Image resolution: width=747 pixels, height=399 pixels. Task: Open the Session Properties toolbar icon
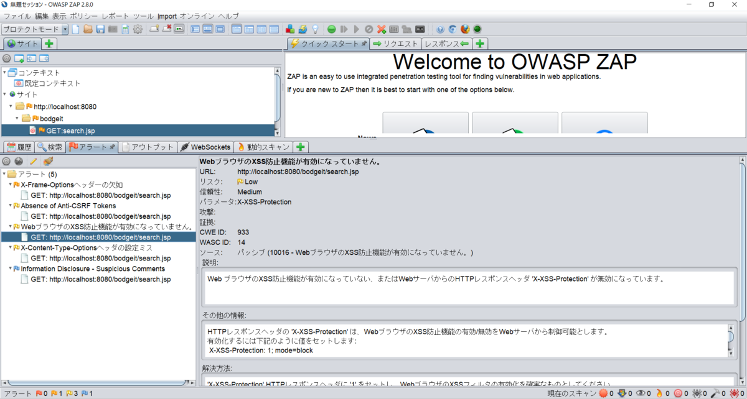[125, 29]
